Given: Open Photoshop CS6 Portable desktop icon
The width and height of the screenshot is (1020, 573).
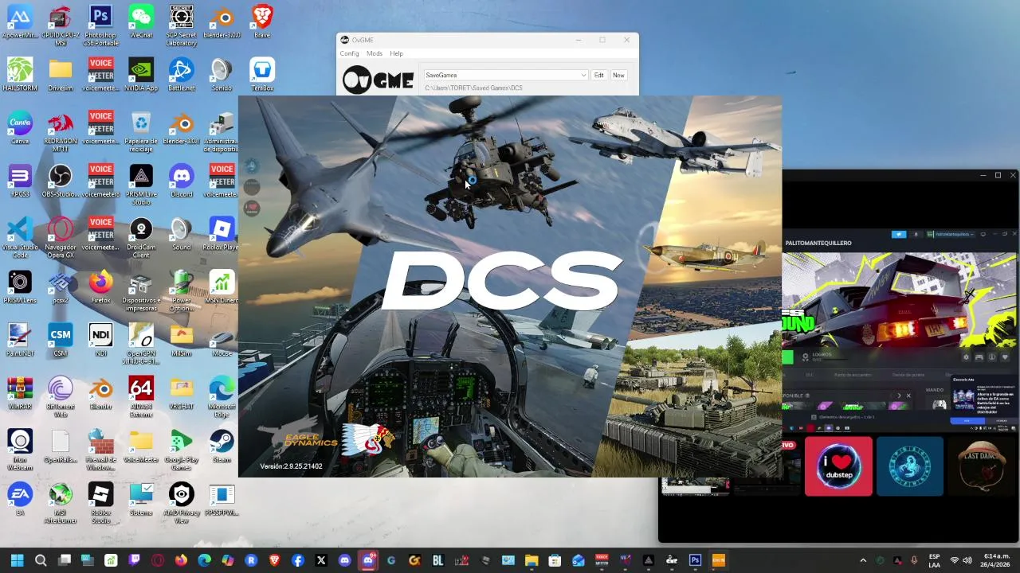Looking at the screenshot, I should pyautogui.click(x=100, y=25).
